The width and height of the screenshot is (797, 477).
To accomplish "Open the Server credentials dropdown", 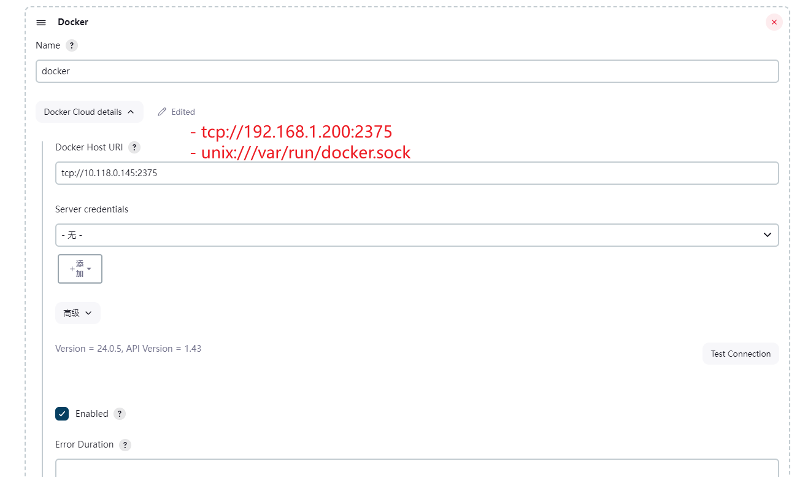I will tap(417, 235).
